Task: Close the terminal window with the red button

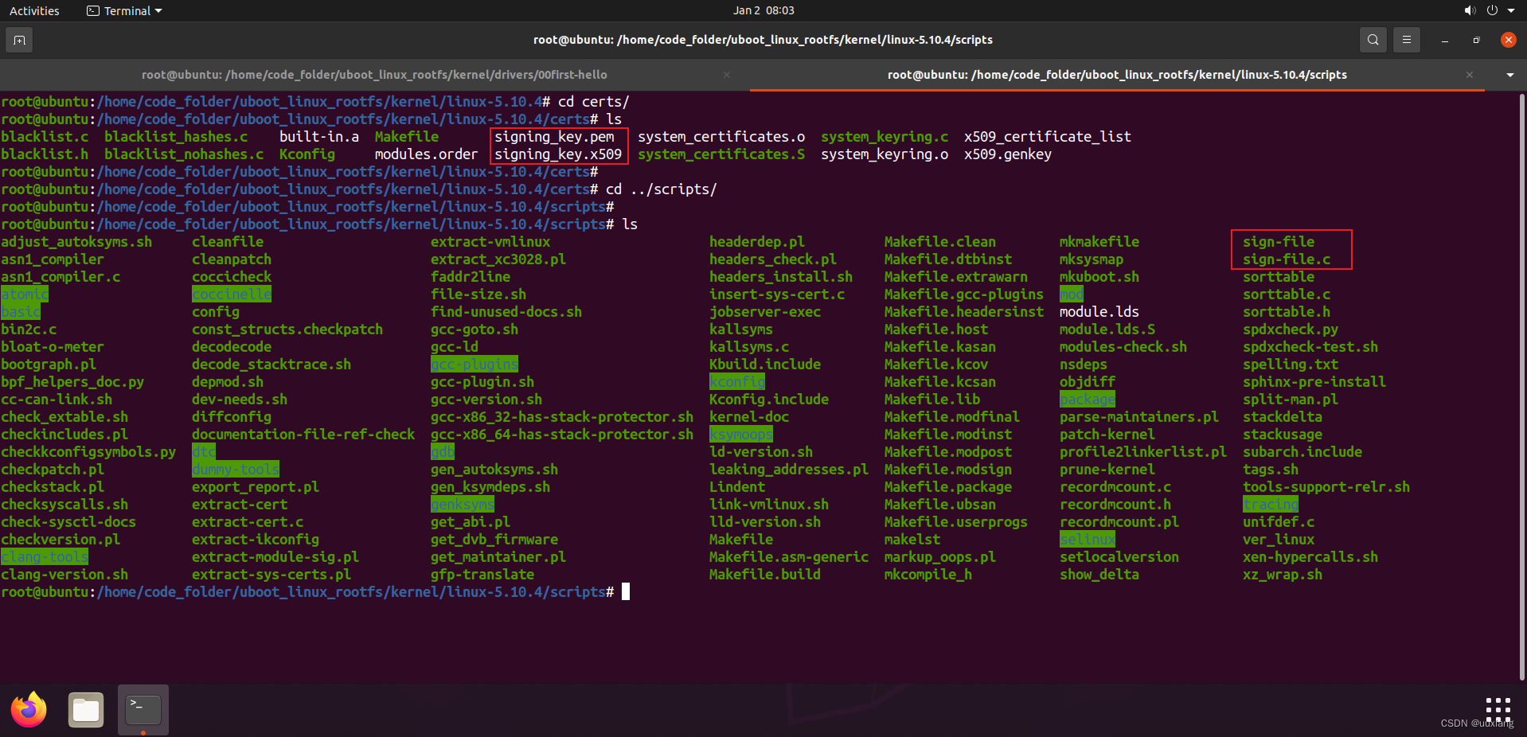Action: 1508,40
